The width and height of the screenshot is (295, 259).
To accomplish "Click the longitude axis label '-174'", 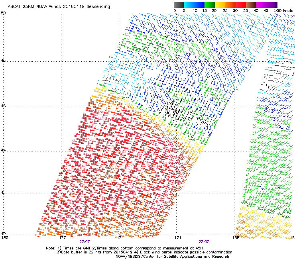I will (119, 238).
